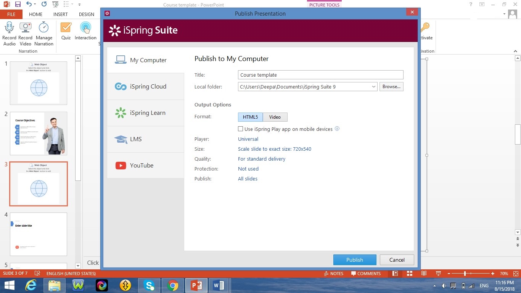Switch to Slide Sorter view
The height and width of the screenshot is (293, 521).
tap(410, 274)
